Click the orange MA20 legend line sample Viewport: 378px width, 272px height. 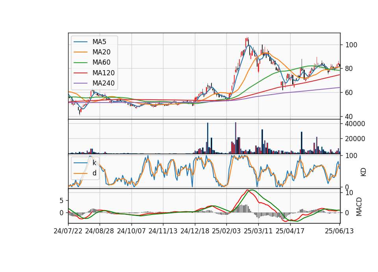tap(80, 52)
